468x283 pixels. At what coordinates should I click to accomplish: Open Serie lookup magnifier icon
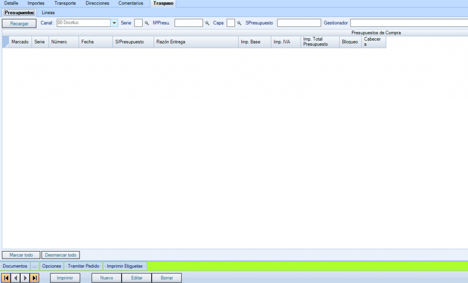click(x=147, y=23)
